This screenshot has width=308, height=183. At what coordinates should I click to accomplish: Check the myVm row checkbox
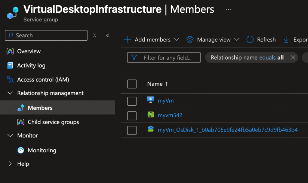tap(132, 101)
